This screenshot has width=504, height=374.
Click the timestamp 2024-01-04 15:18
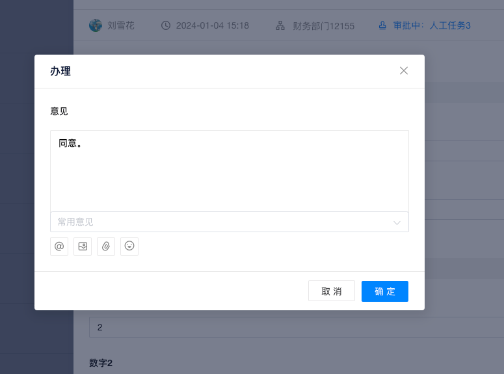point(212,26)
